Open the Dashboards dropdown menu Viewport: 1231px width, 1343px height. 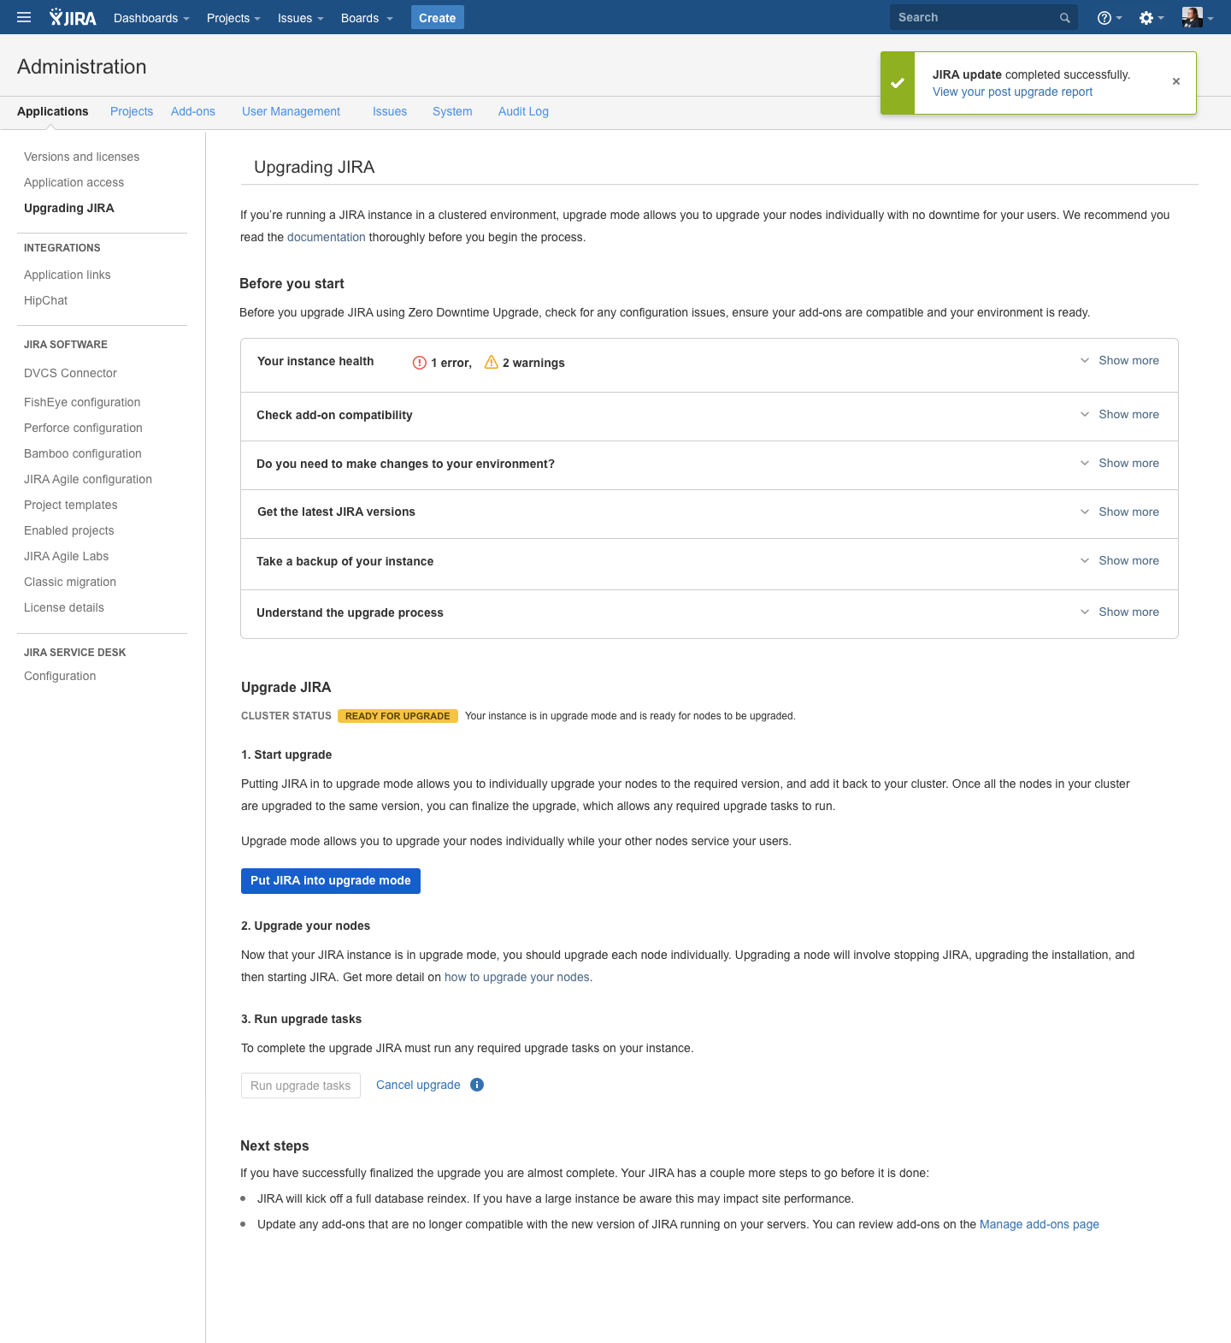click(151, 18)
